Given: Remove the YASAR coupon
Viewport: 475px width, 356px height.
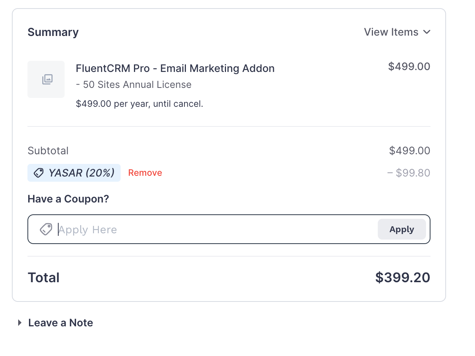Looking at the screenshot, I should coord(145,173).
